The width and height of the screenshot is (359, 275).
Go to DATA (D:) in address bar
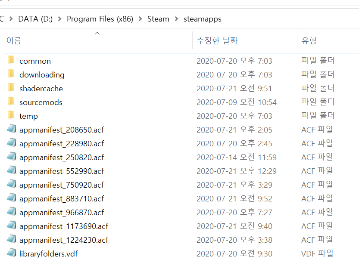point(35,19)
